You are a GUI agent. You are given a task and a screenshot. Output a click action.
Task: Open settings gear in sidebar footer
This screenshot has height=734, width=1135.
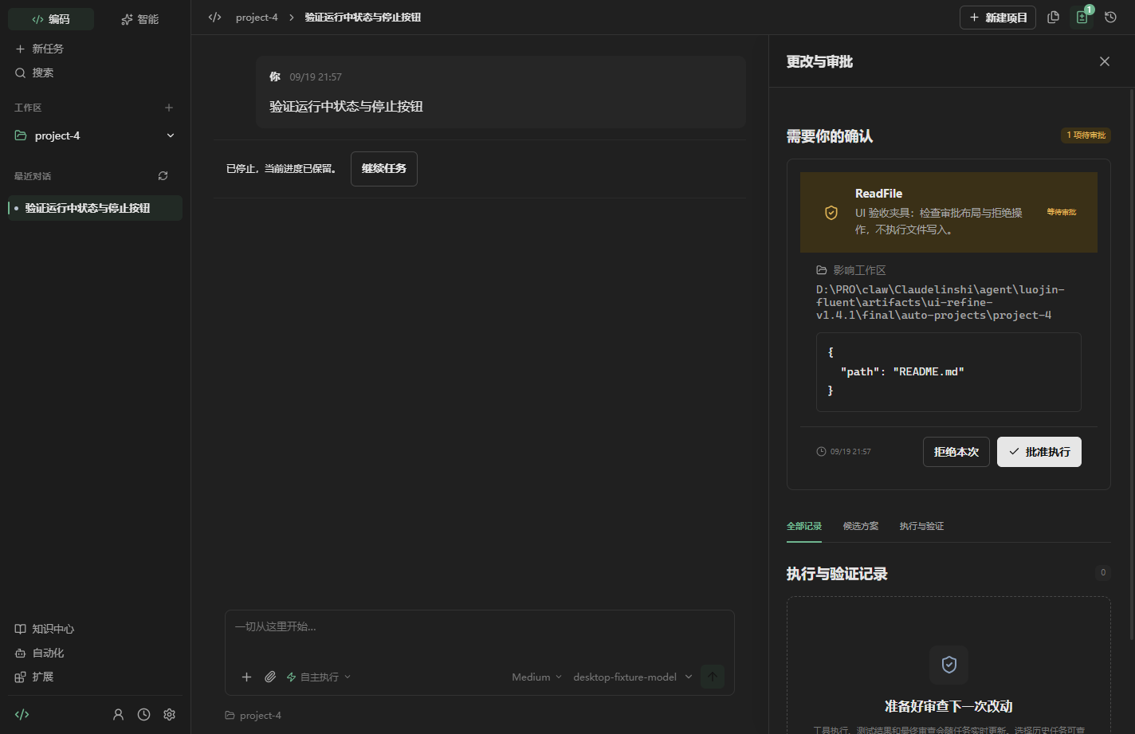[x=169, y=715]
